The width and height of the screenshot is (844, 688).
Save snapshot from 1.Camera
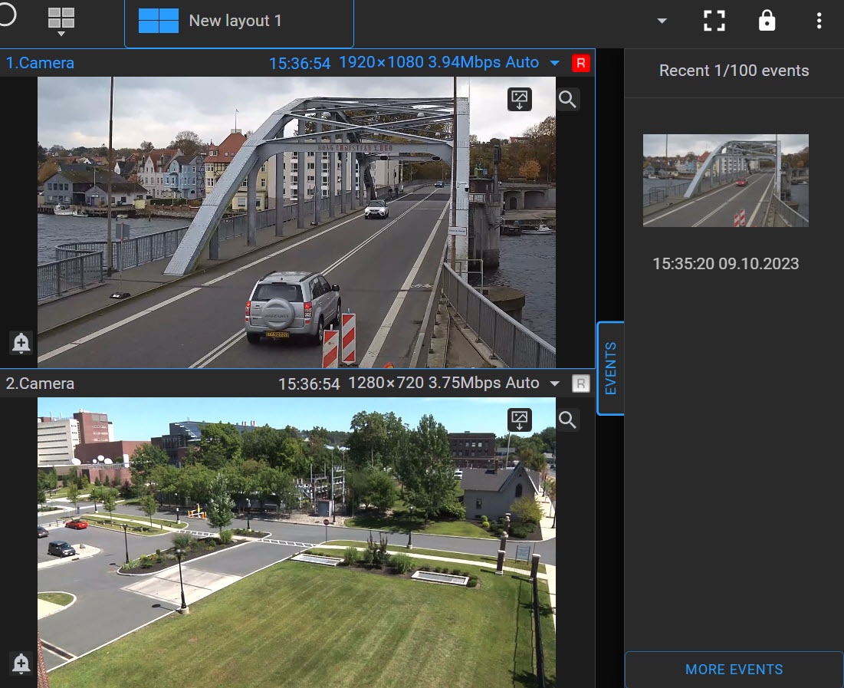tap(520, 99)
